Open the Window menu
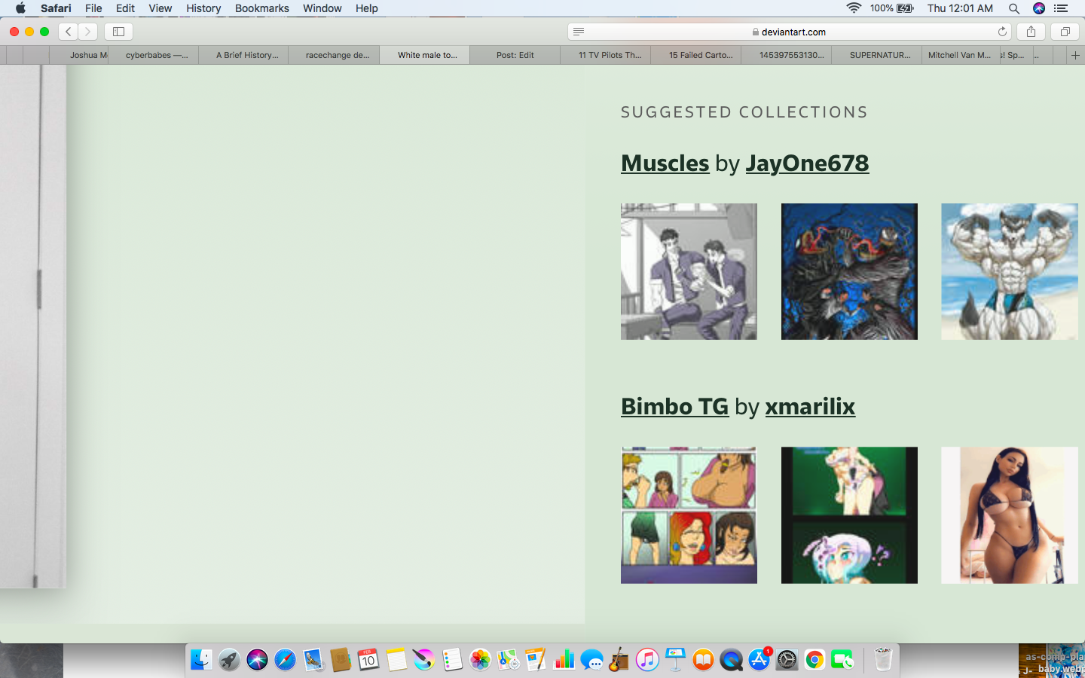Screen dimensions: 1085x678 pos(322,8)
